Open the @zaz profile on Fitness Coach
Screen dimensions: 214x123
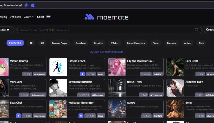click(101, 74)
